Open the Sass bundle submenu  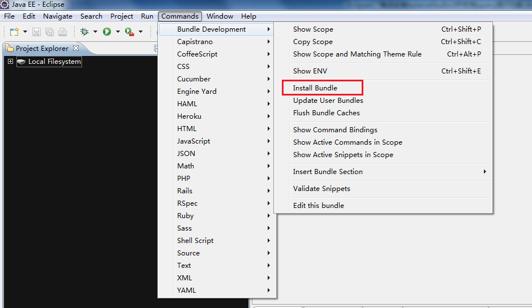tap(217, 228)
